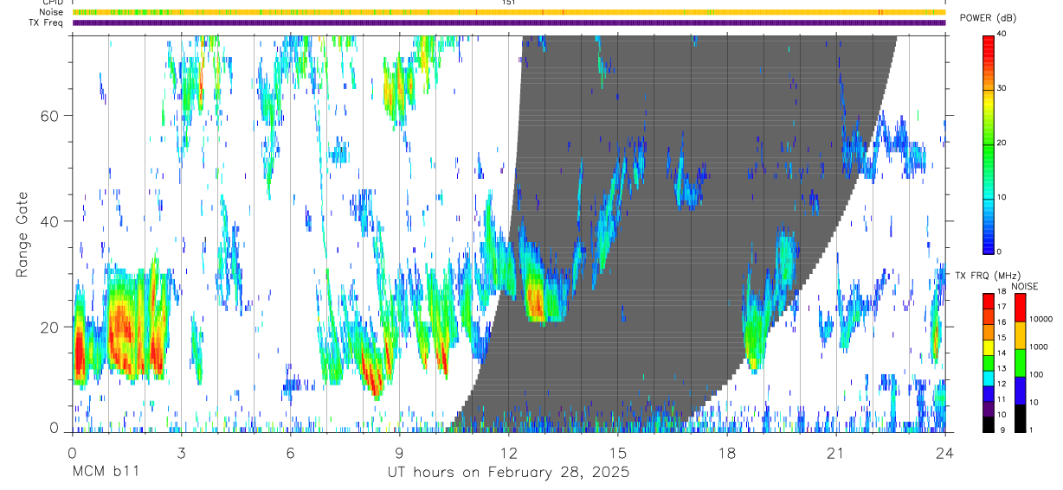The image size is (1063, 490).
Task: Click the CPID value 151
Action: click(508, 3)
